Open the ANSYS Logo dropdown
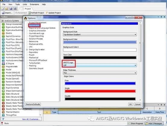This screenshot has width=167, height=126. pyautogui.click(x=100, y=65)
